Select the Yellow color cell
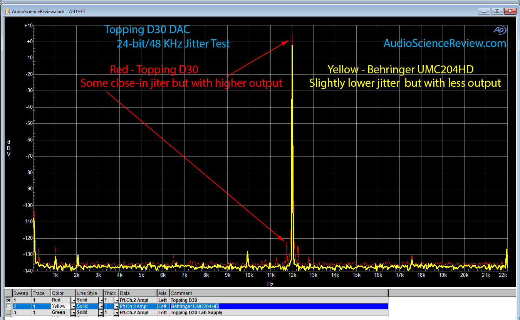 click(61, 306)
